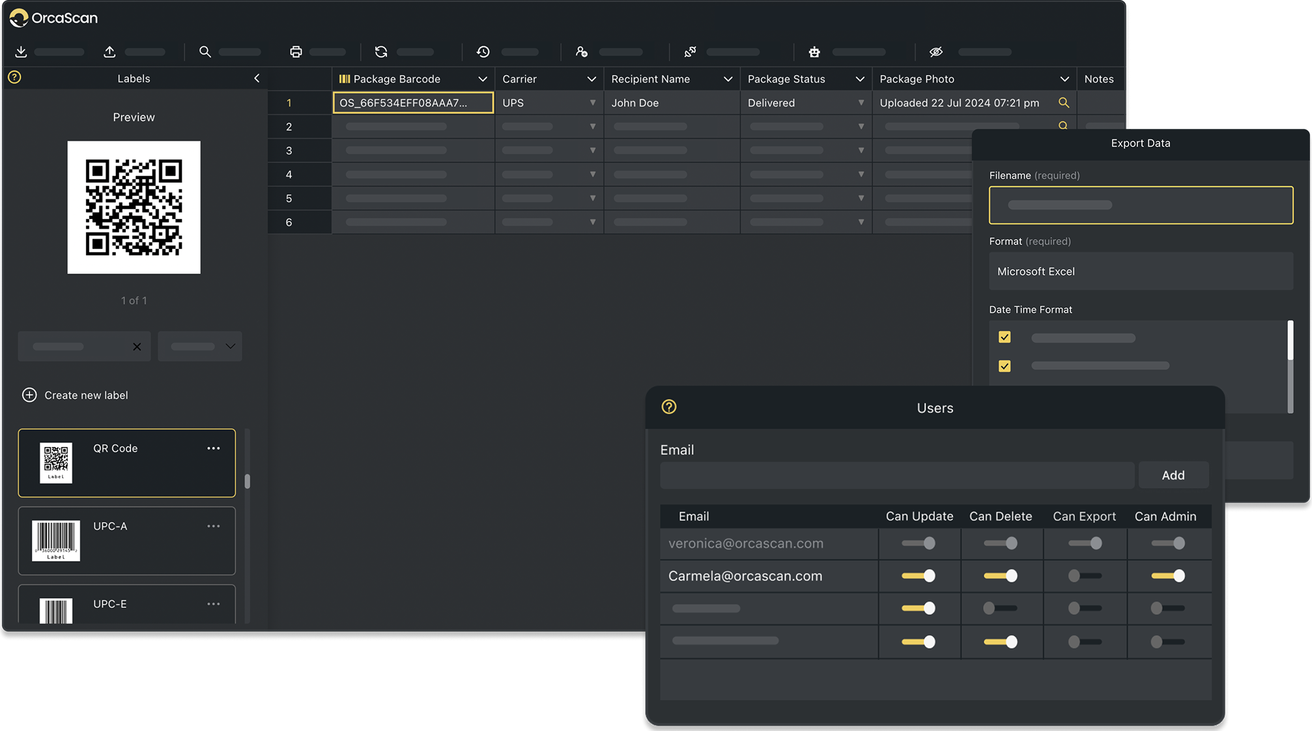Open the Package Status cell dropdown Delivered
Image resolution: width=1312 pixels, height=731 pixels.
coord(861,103)
